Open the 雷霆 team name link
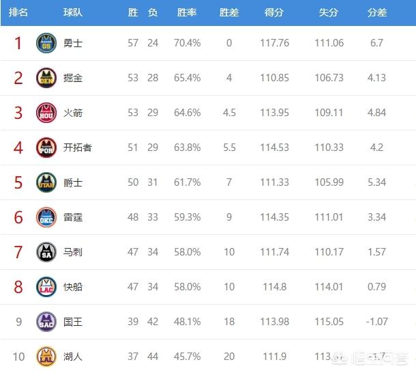The height and width of the screenshot is (373, 416). tap(73, 217)
